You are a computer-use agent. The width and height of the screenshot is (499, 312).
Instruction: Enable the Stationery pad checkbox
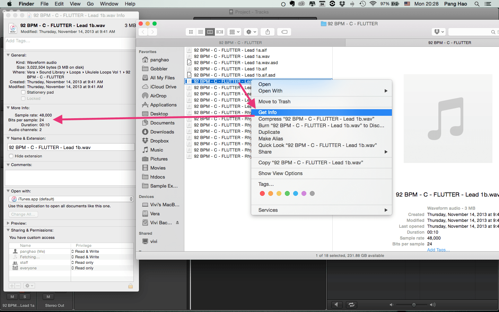point(23,92)
